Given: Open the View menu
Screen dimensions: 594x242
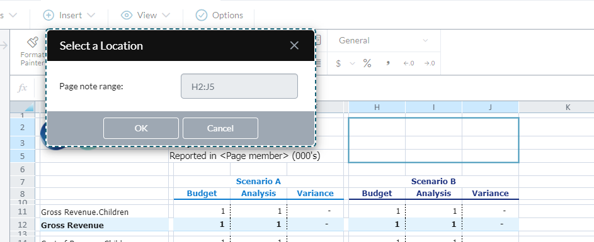Looking at the screenshot, I should pyautogui.click(x=146, y=15).
